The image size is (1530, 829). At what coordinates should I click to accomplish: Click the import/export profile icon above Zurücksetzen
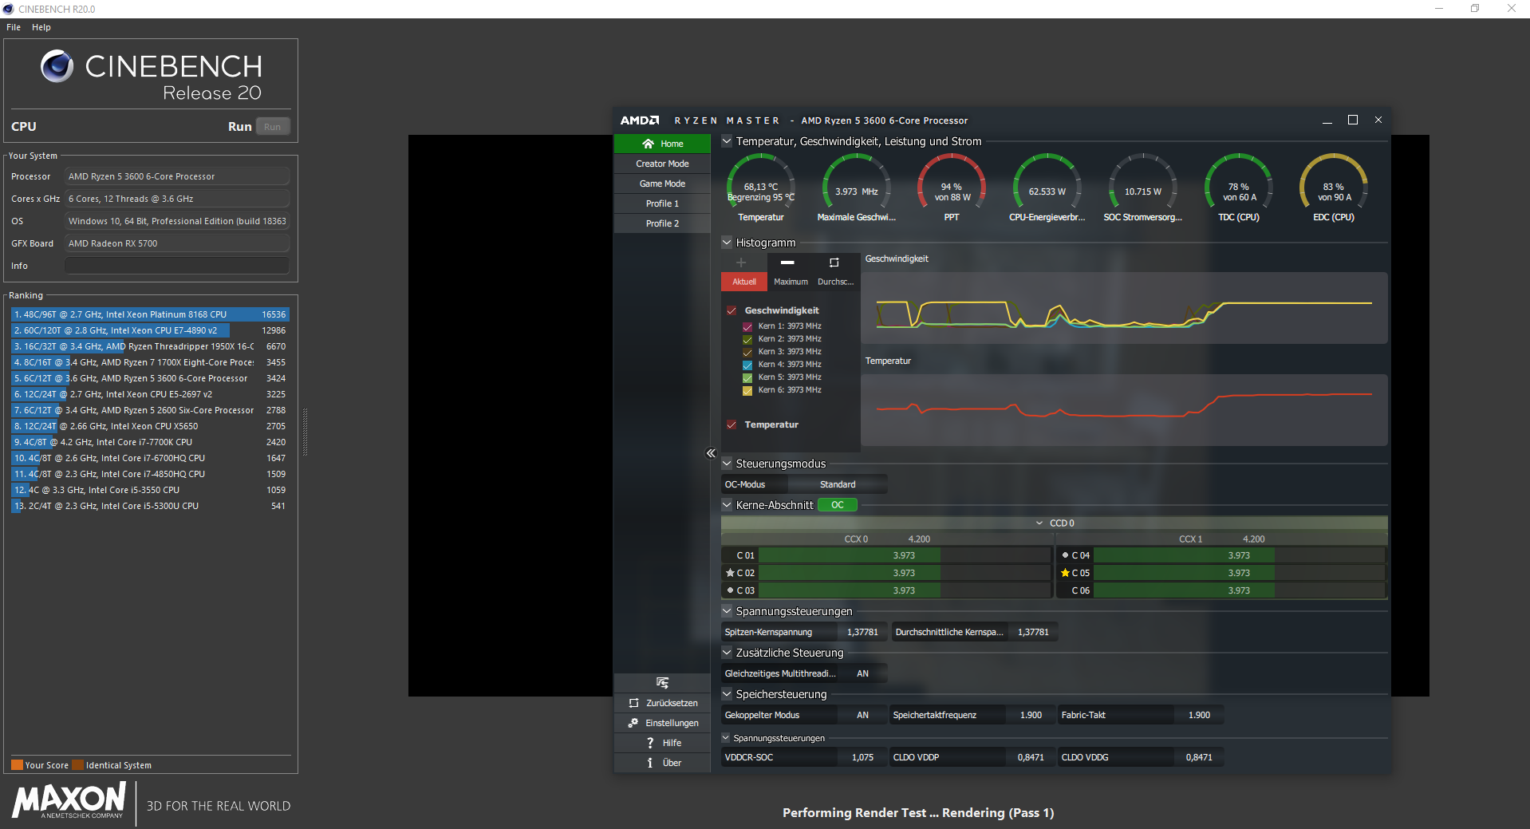pyautogui.click(x=662, y=683)
